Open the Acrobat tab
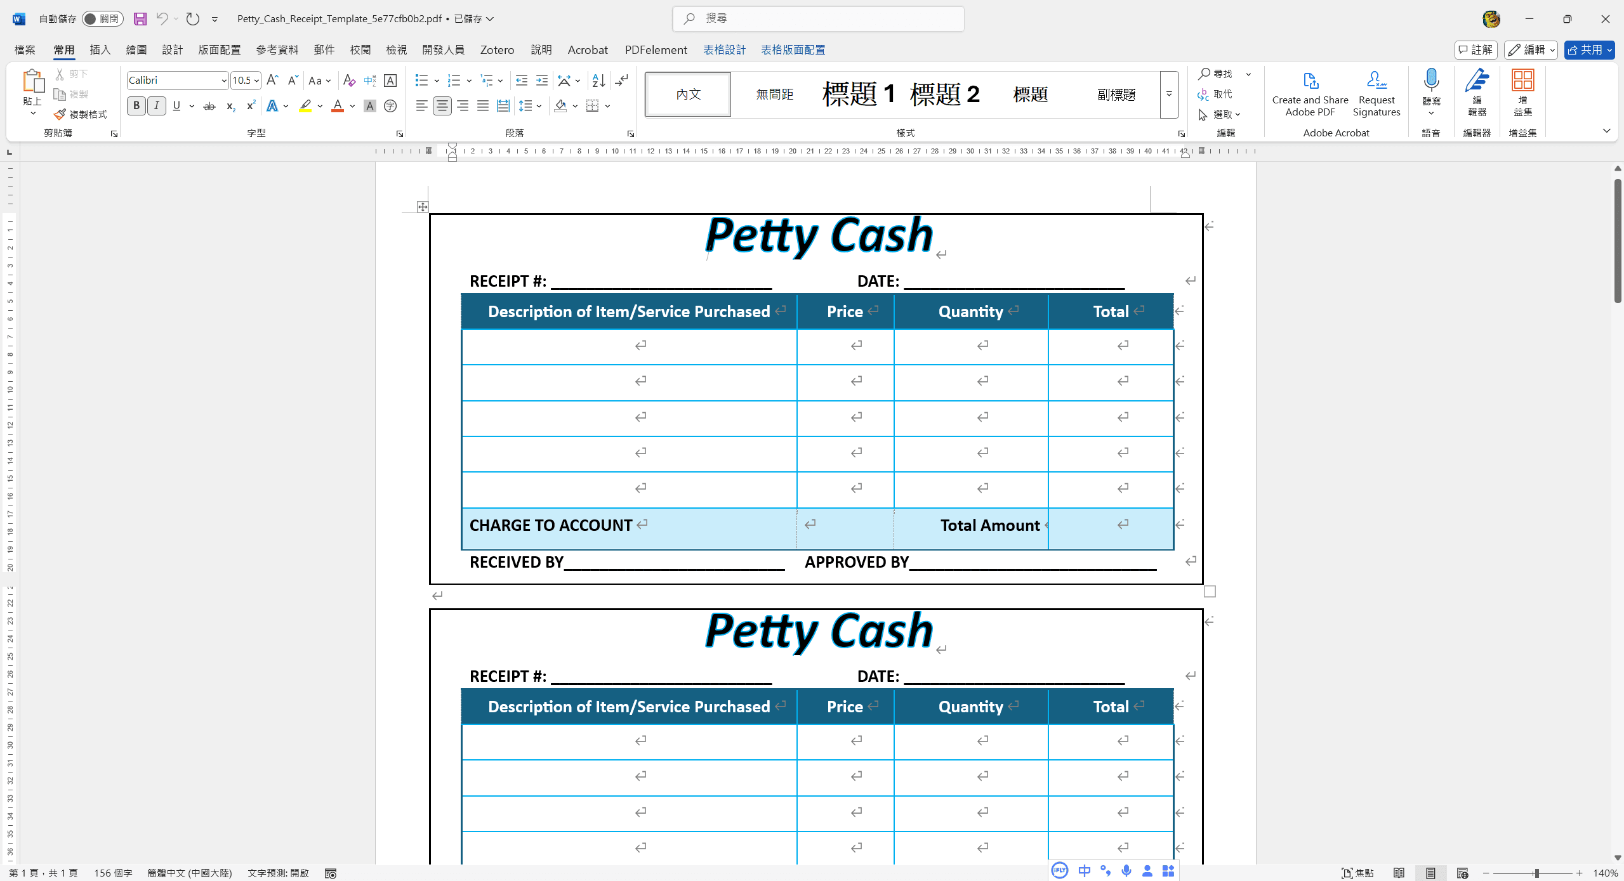 pyautogui.click(x=588, y=49)
